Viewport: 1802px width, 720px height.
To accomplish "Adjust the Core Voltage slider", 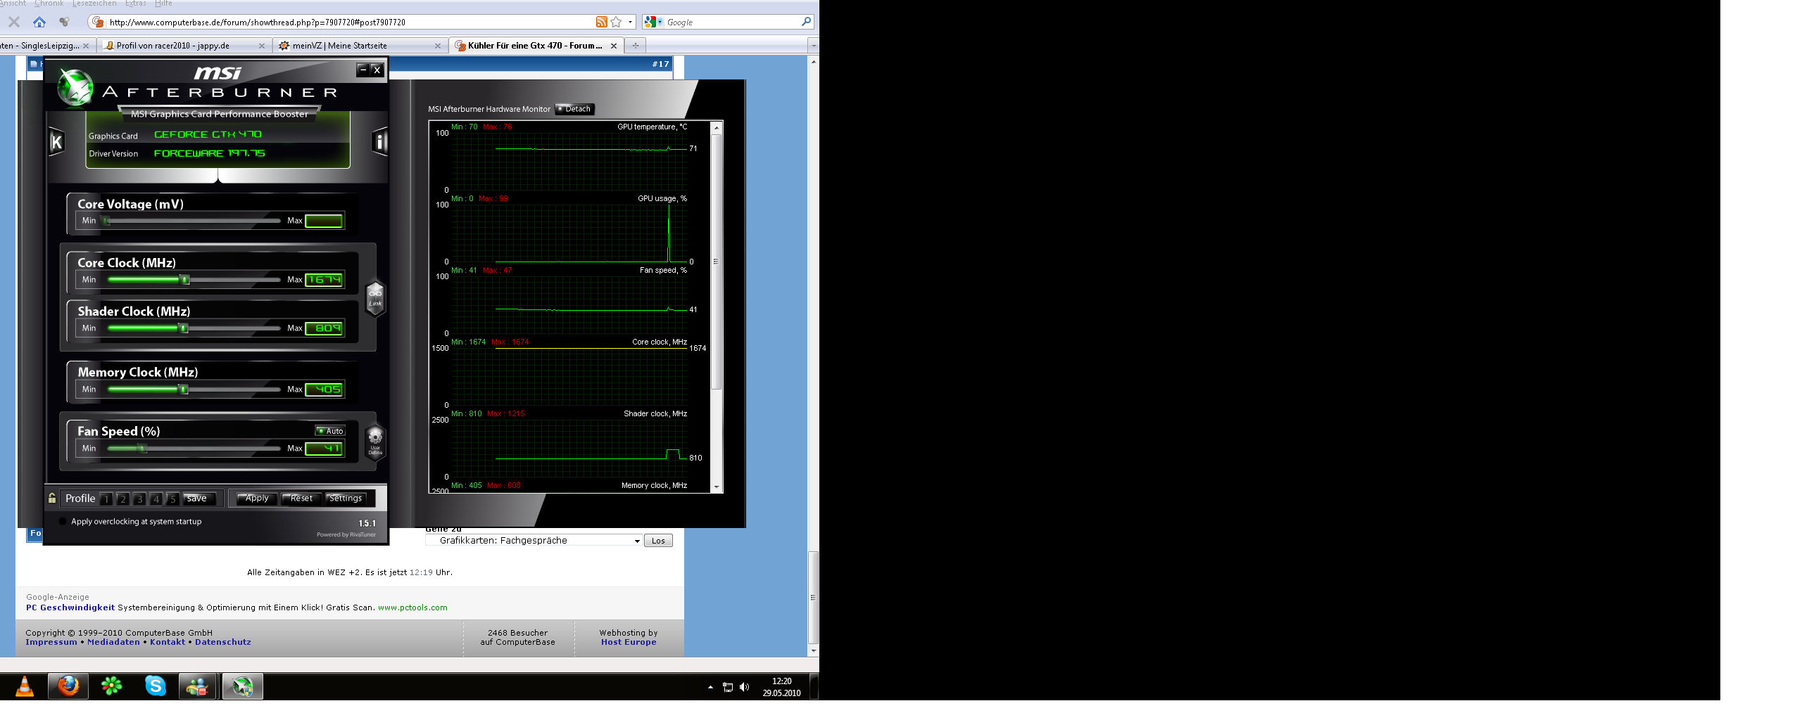I will [x=106, y=221].
